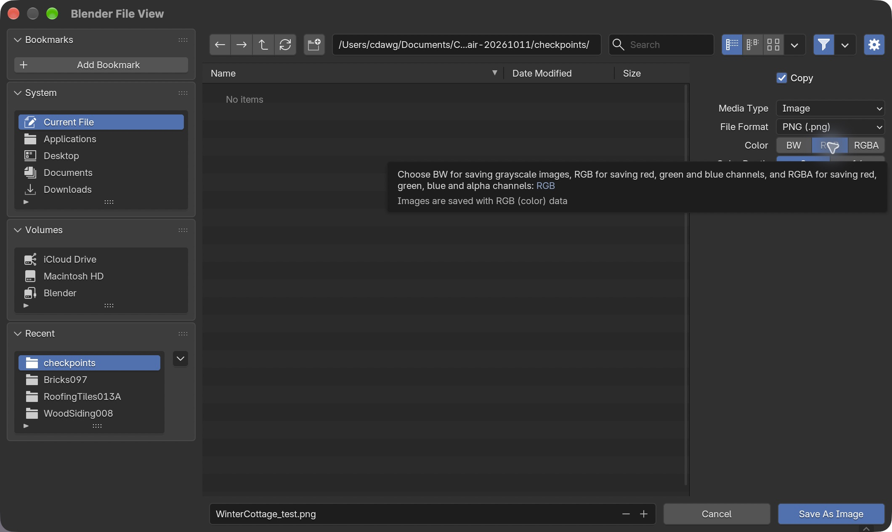The image size is (892, 532).
Task: Go forward to next folder arrow
Action: coord(242,45)
